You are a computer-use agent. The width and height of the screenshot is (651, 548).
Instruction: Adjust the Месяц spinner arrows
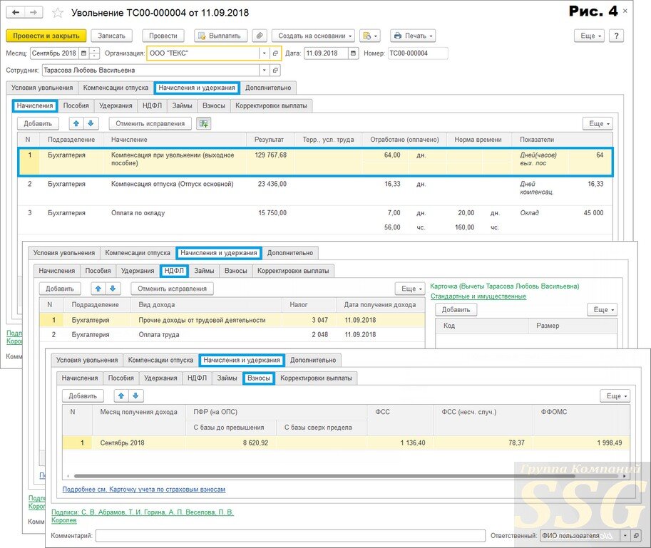click(x=95, y=53)
